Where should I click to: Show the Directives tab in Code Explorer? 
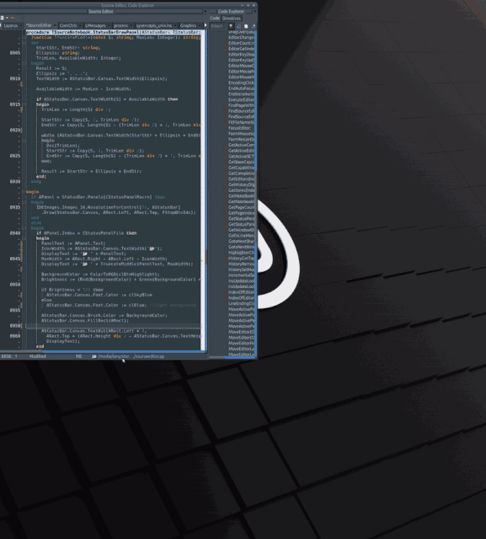point(232,19)
